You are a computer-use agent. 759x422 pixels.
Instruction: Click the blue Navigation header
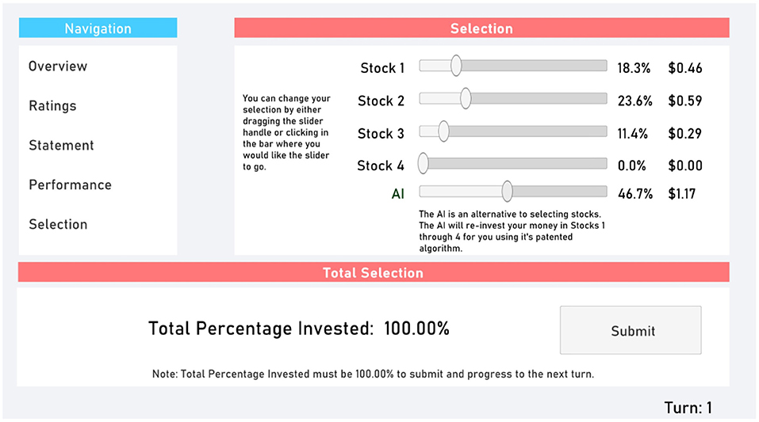click(x=98, y=28)
